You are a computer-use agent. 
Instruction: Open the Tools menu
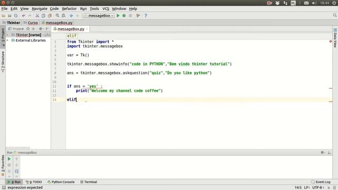click(x=94, y=8)
